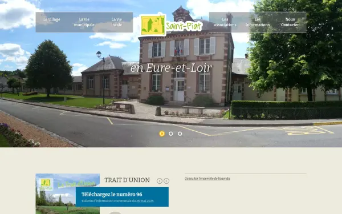Open the Le village menu
This screenshot has height=214, width=342.
[x=52, y=19]
